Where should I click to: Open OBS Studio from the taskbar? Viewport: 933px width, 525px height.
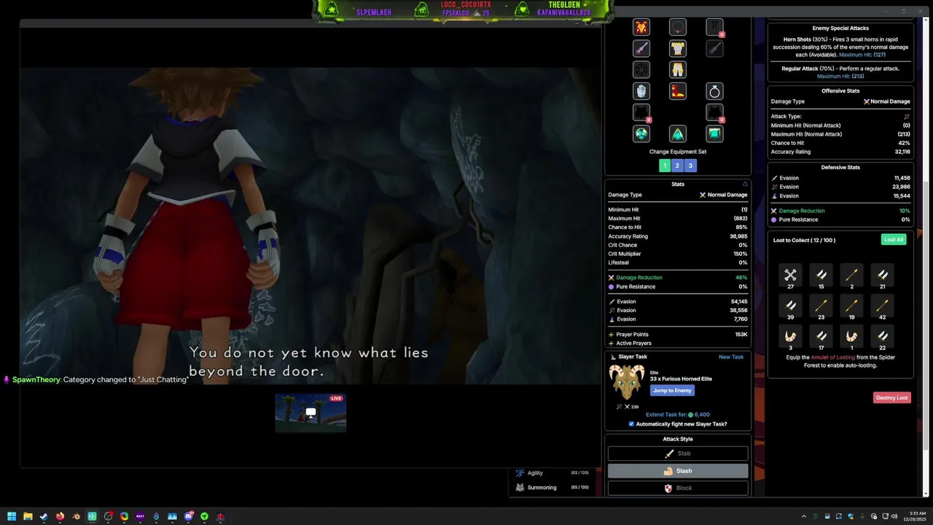[x=108, y=516]
